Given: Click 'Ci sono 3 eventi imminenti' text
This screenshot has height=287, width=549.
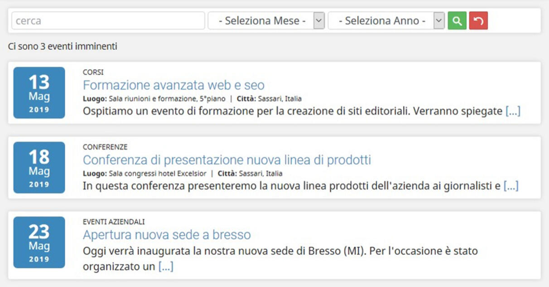Looking at the screenshot, I should pyautogui.click(x=63, y=46).
